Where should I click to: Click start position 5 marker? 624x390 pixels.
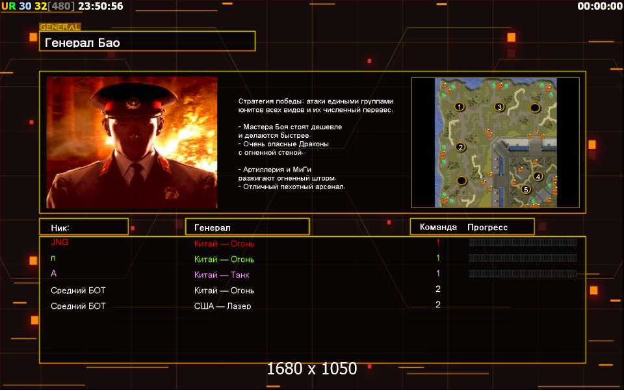tap(526, 190)
